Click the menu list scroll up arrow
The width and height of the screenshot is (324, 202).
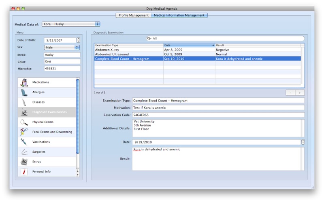(x=78, y=171)
